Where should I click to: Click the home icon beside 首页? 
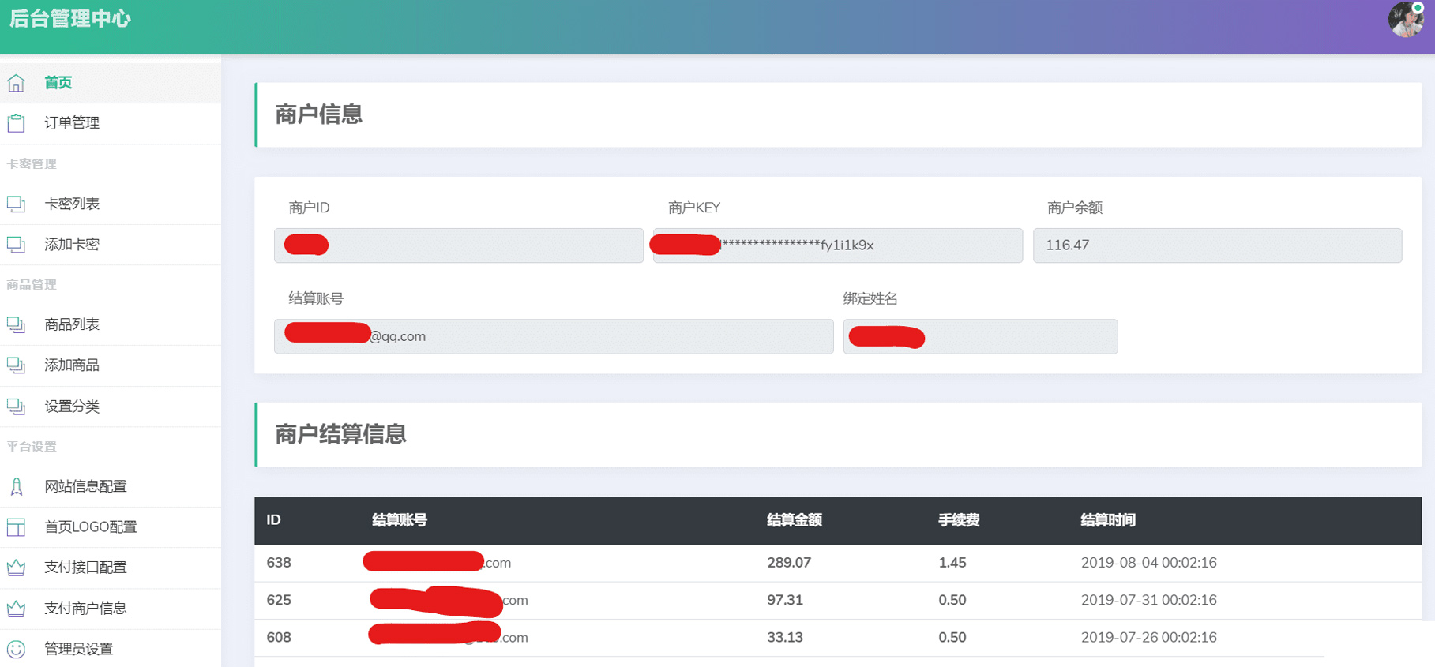click(16, 83)
